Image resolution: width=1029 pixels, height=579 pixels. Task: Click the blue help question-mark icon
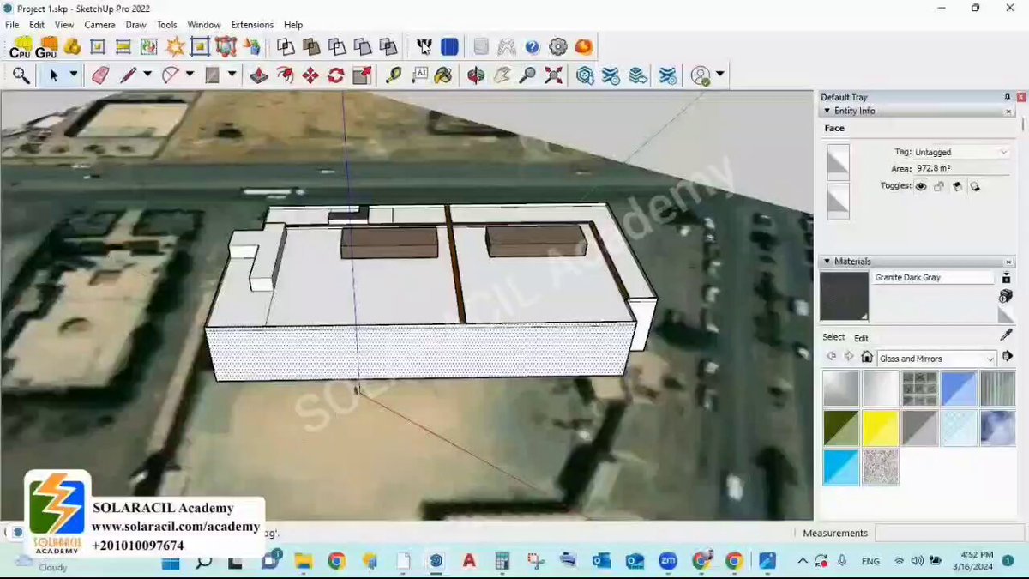[x=532, y=47]
